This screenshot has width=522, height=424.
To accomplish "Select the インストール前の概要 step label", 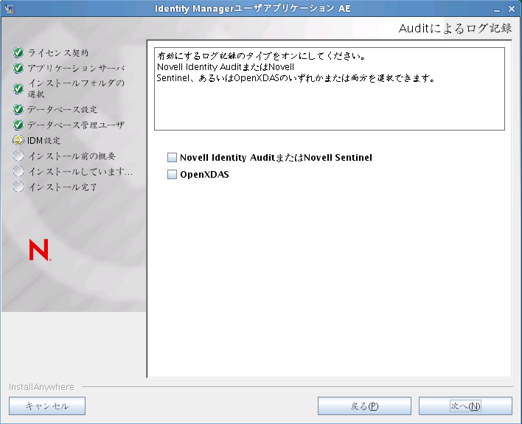I will coord(72,156).
